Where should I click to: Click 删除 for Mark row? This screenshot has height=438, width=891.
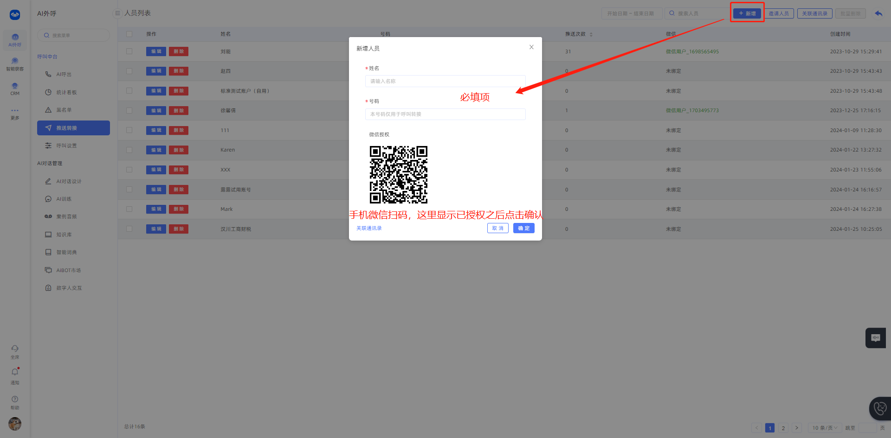tap(179, 209)
